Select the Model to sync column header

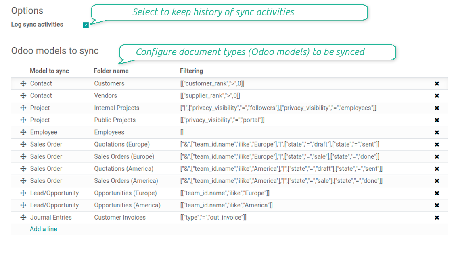click(x=49, y=71)
